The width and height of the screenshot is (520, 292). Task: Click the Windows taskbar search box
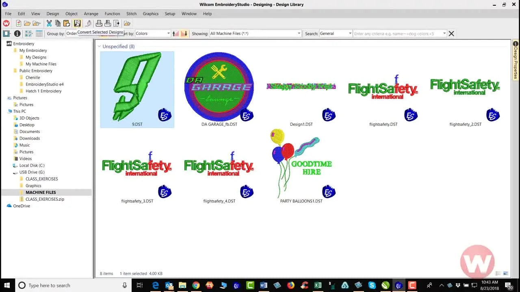(73, 285)
